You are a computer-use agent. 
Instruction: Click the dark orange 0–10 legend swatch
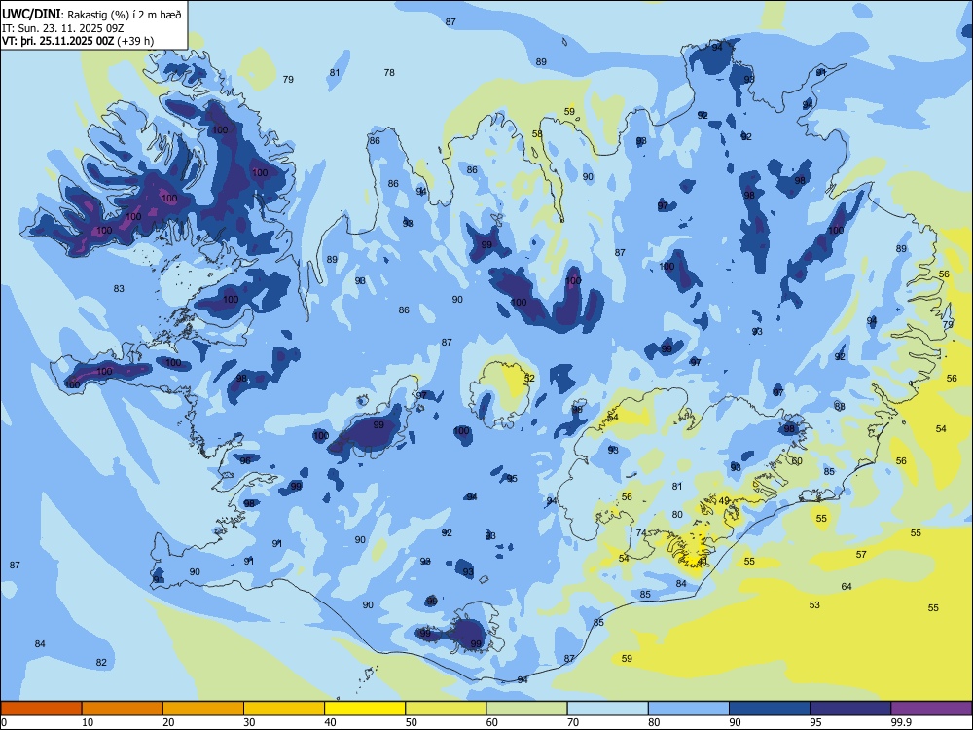pyautogui.click(x=41, y=709)
